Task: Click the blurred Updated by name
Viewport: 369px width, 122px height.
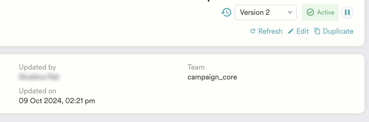Action: click(x=40, y=77)
